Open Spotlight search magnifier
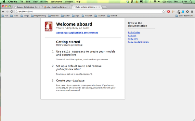195x121 pixels. [191, 2]
